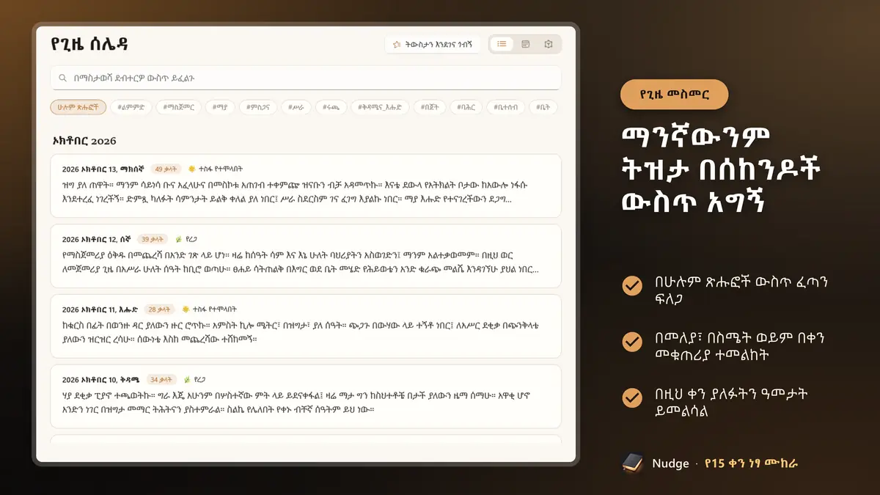This screenshot has width=880, height=495.
Task: Open the third view toggle icon
Action: coord(549,44)
